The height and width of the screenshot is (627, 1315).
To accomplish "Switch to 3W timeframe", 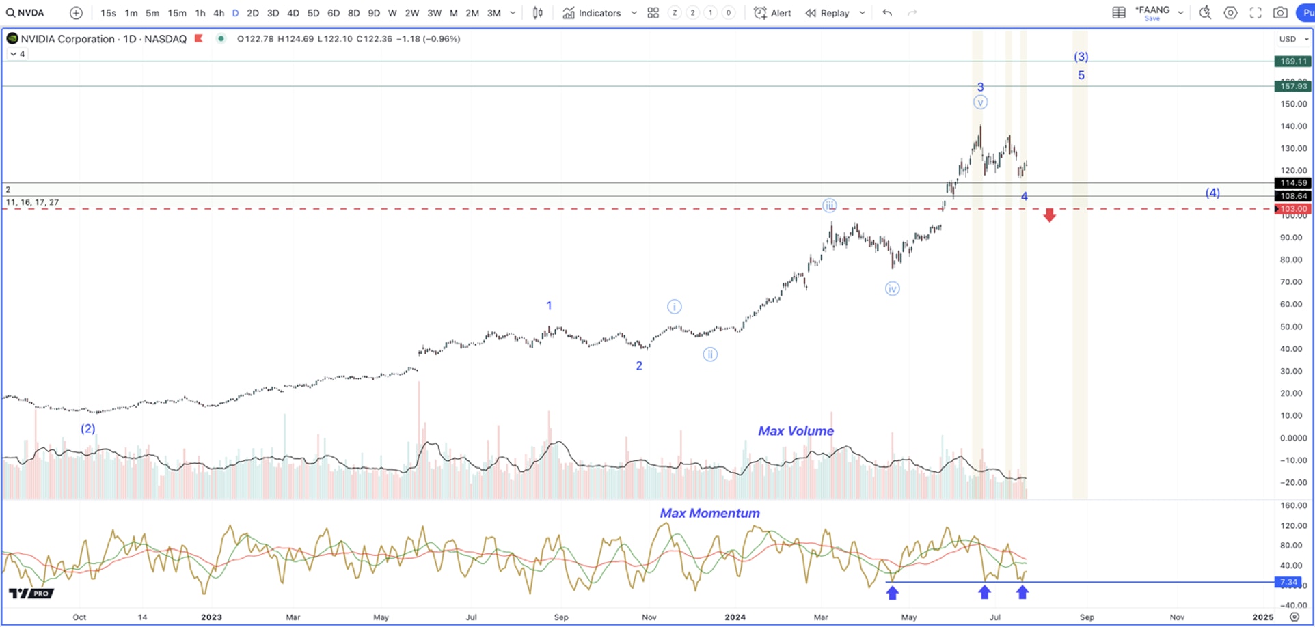I will (x=434, y=13).
